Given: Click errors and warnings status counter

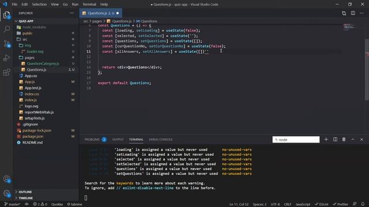Looking at the screenshot, I should 40,204.
